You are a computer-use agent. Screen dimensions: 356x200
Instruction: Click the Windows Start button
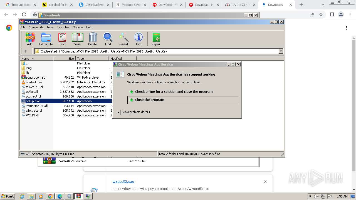coord(8,196)
